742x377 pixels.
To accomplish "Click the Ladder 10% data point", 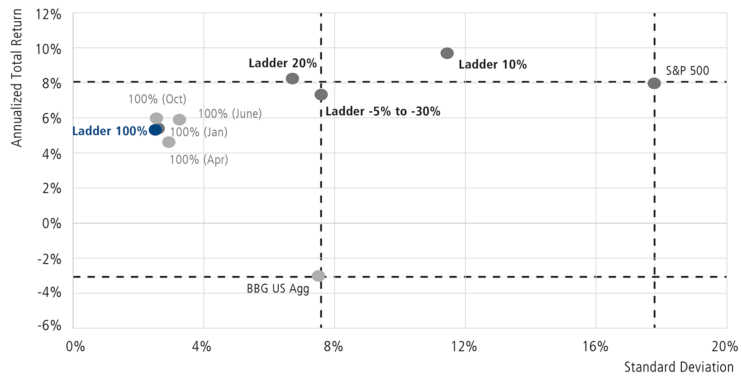I will (x=447, y=53).
